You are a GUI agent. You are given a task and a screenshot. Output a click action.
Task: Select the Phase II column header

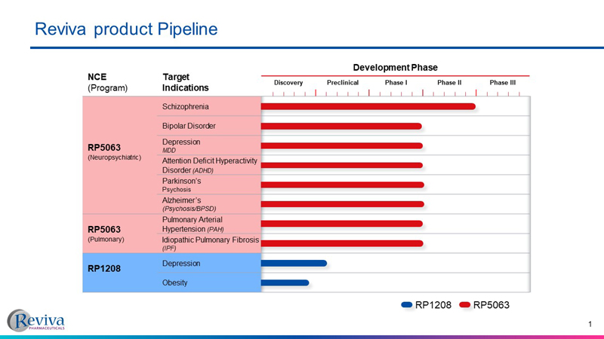tap(448, 82)
